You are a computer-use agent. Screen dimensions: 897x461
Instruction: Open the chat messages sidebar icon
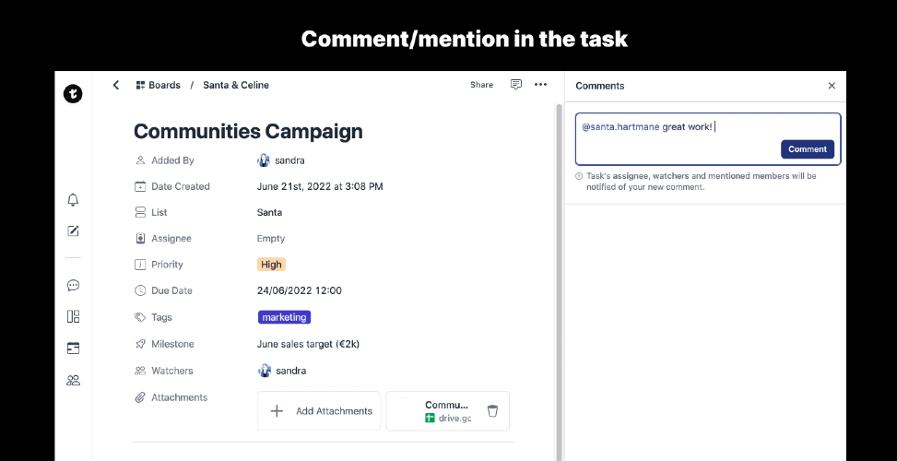coord(74,286)
